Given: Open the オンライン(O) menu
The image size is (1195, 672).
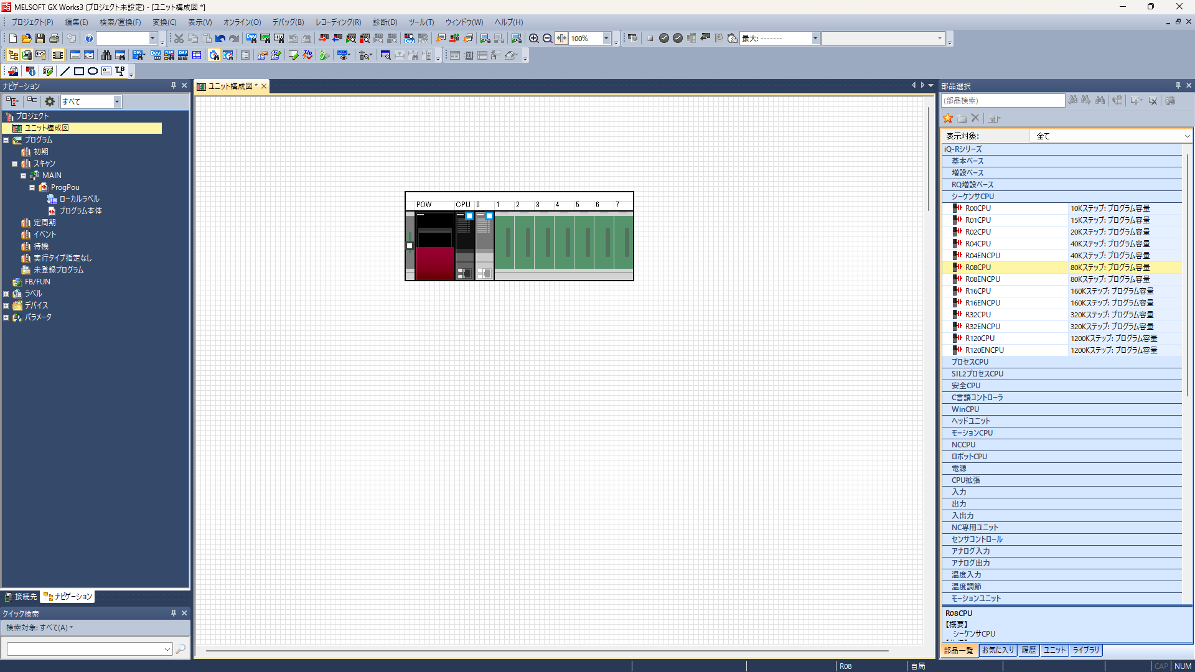Looking at the screenshot, I should 242,22.
